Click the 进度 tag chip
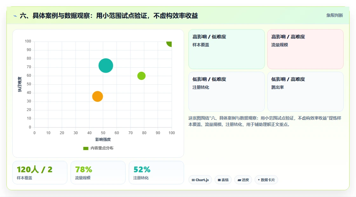The width and height of the screenshot is (356, 197). pos(243,180)
